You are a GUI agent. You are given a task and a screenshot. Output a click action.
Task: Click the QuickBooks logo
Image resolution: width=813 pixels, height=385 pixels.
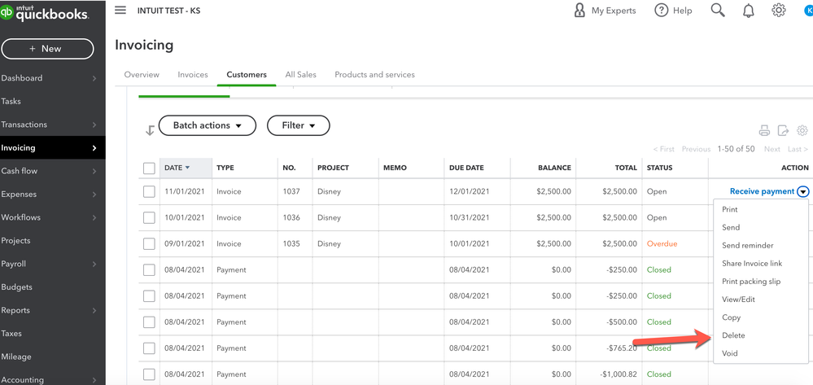(x=45, y=12)
